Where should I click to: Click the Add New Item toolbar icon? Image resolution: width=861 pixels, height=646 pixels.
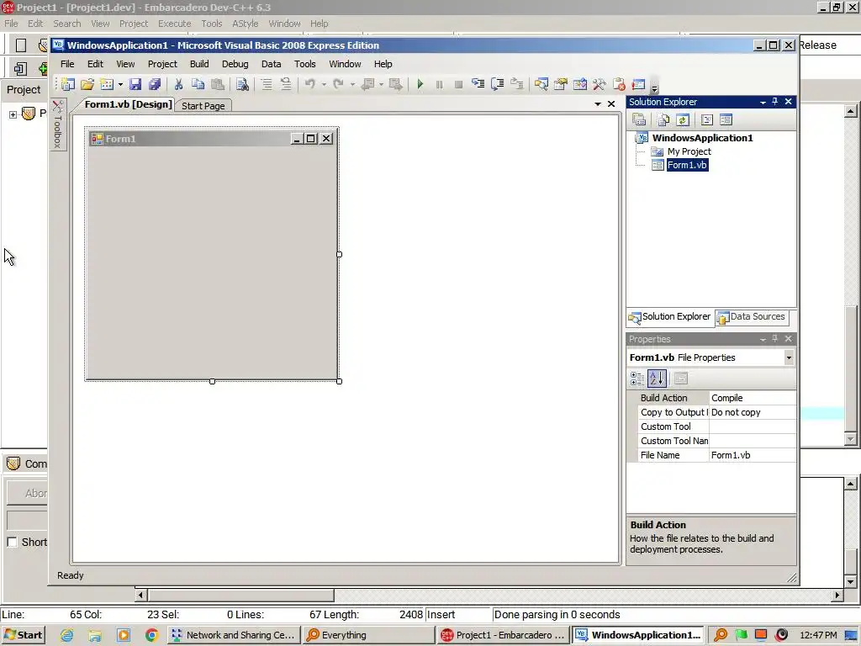click(x=107, y=84)
